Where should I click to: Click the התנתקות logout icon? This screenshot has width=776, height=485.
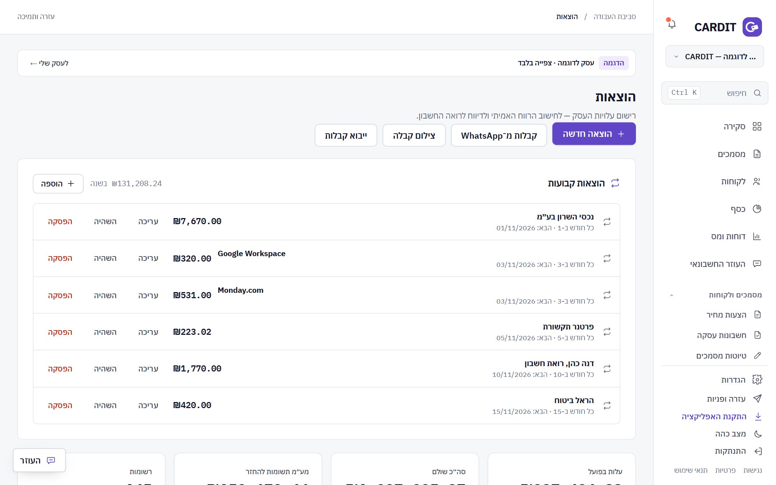[758, 451]
